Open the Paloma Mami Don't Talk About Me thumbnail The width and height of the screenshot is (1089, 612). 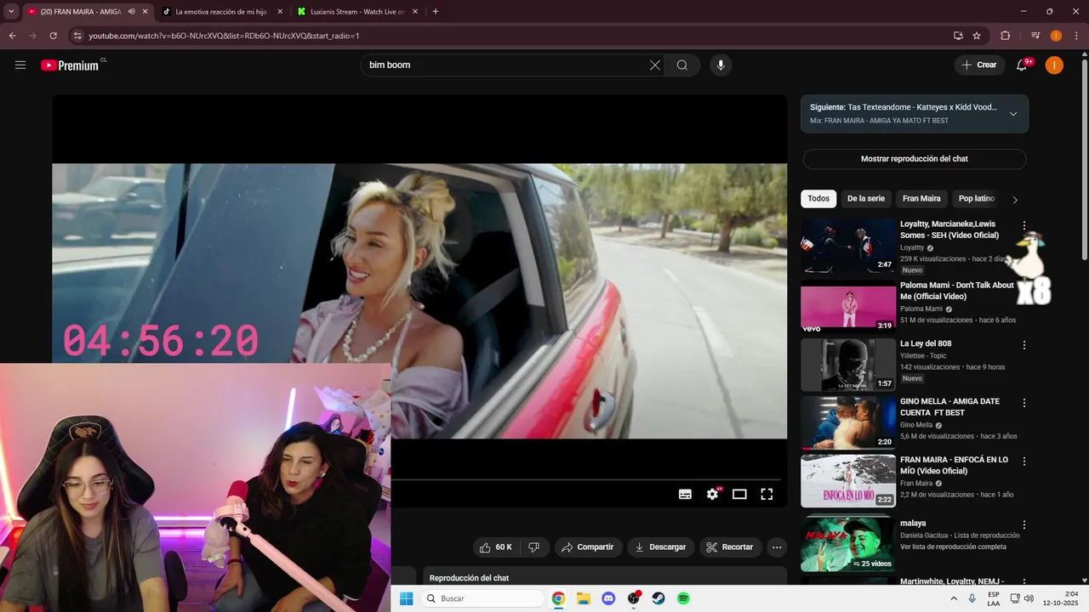(x=848, y=306)
